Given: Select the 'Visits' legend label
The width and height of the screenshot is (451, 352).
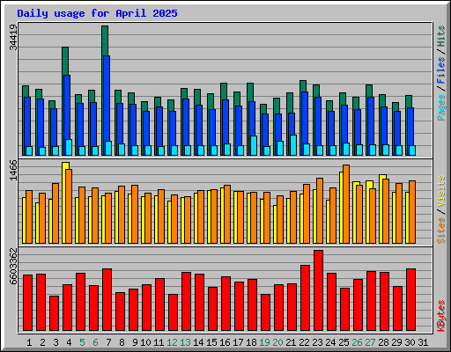Looking at the screenshot, I should click(441, 191).
